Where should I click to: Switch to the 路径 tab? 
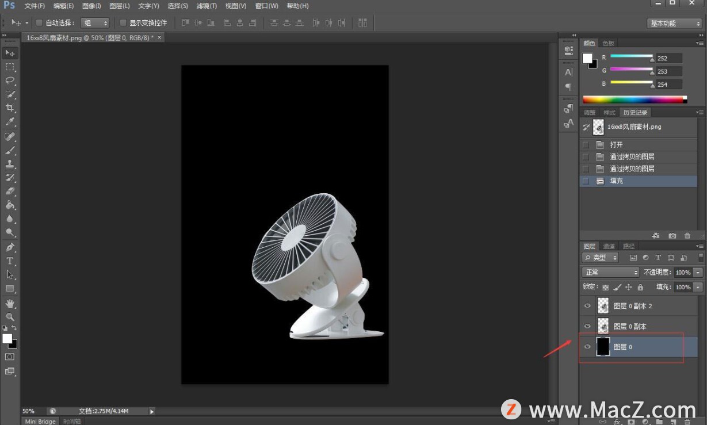coord(629,246)
